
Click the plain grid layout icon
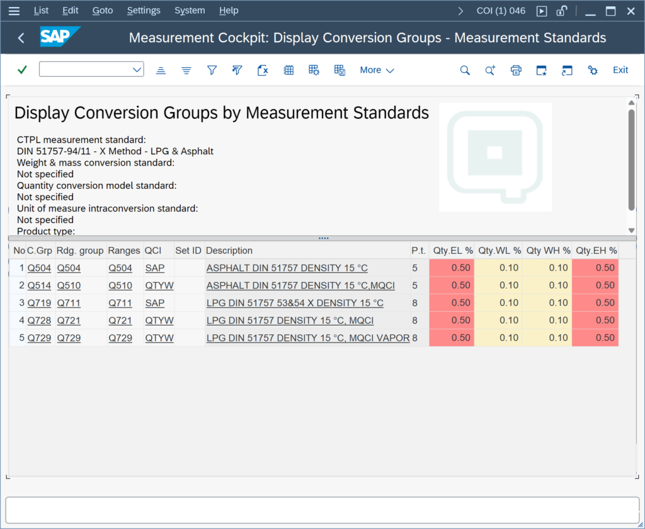click(288, 71)
